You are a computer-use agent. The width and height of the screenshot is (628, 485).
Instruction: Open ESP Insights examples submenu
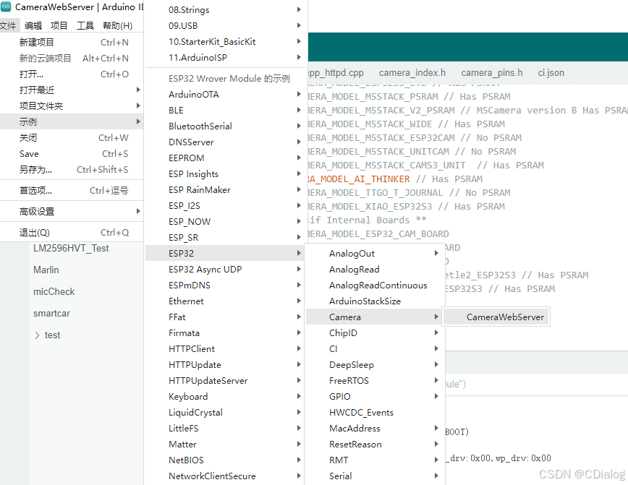pos(226,173)
